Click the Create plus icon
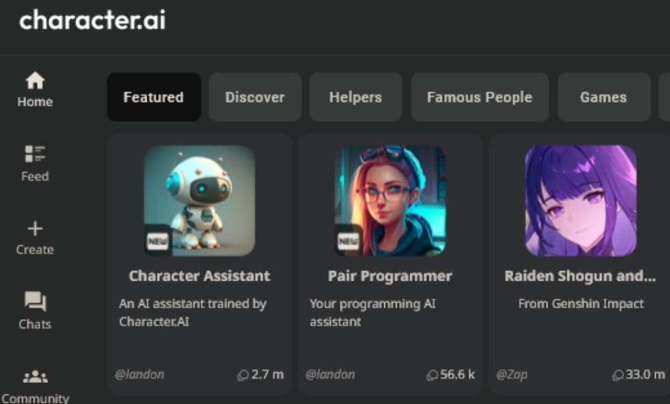The image size is (670, 404). (x=35, y=229)
